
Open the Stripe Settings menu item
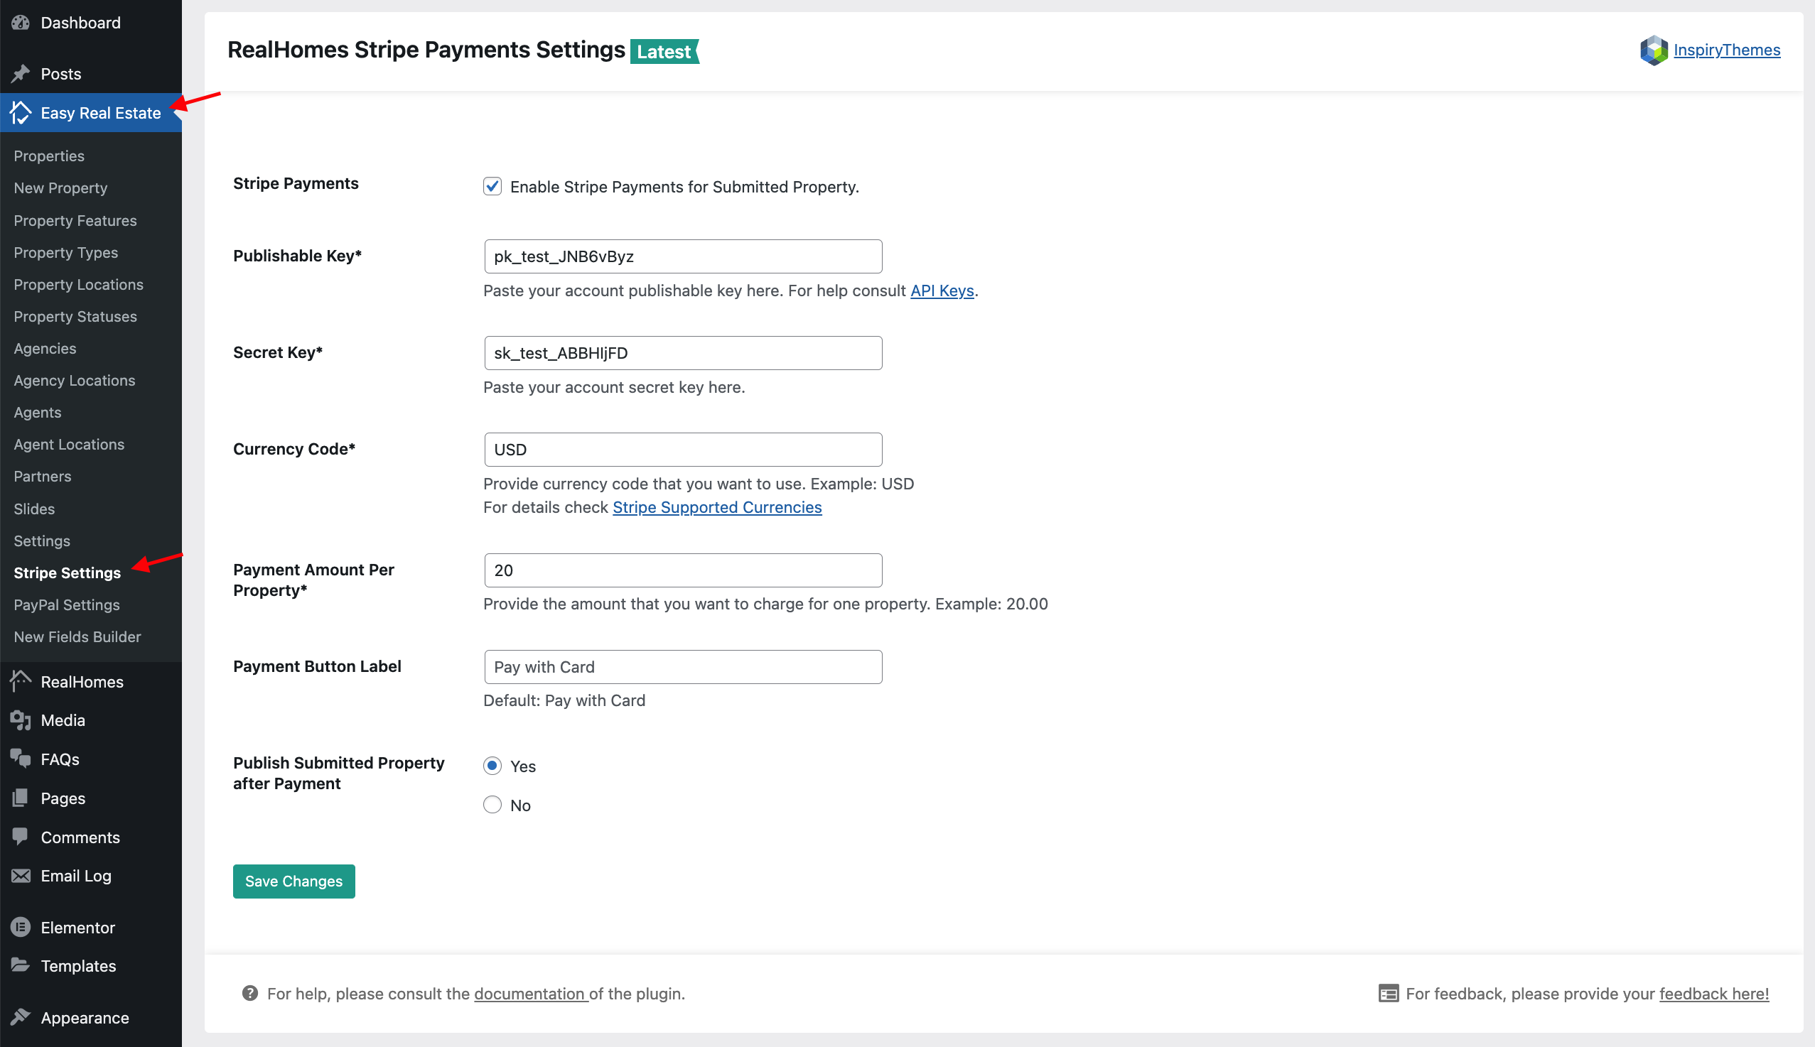coord(66,572)
